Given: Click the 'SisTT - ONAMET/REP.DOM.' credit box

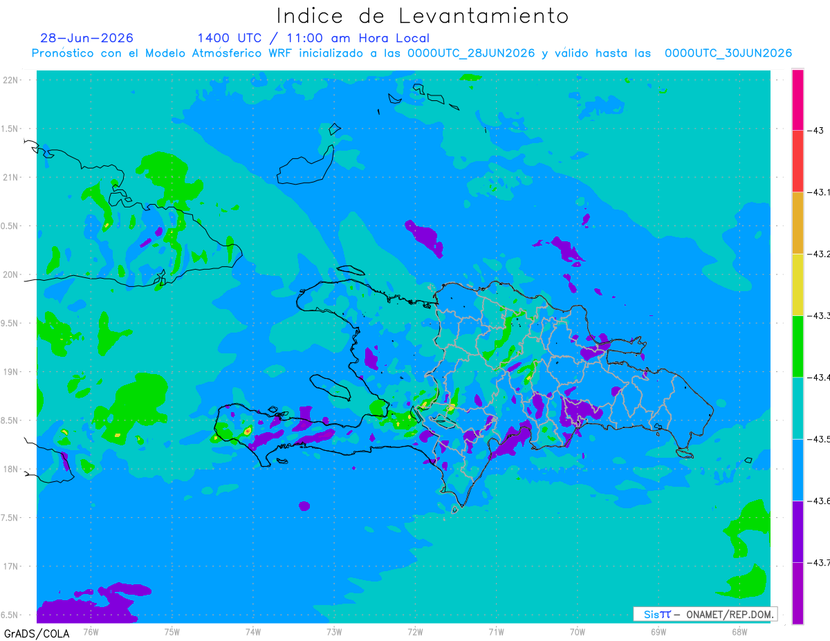Looking at the screenshot, I should tap(705, 614).
